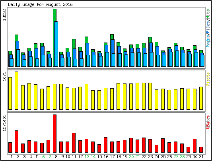Click the cyan "Pages" legend word
Screen dimensions: 212x161
point(208,41)
